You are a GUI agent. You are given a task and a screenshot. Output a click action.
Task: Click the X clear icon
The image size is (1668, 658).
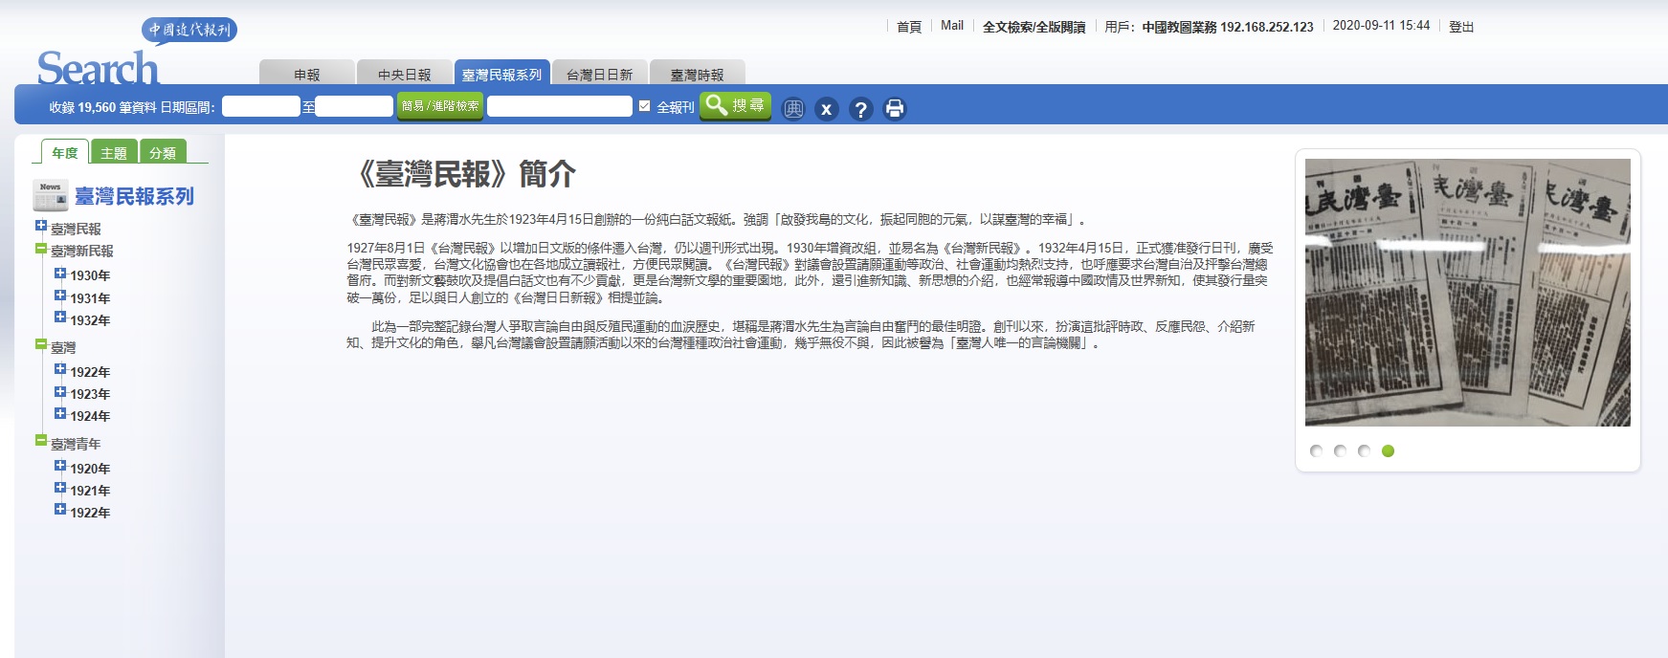tap(827, 109)
